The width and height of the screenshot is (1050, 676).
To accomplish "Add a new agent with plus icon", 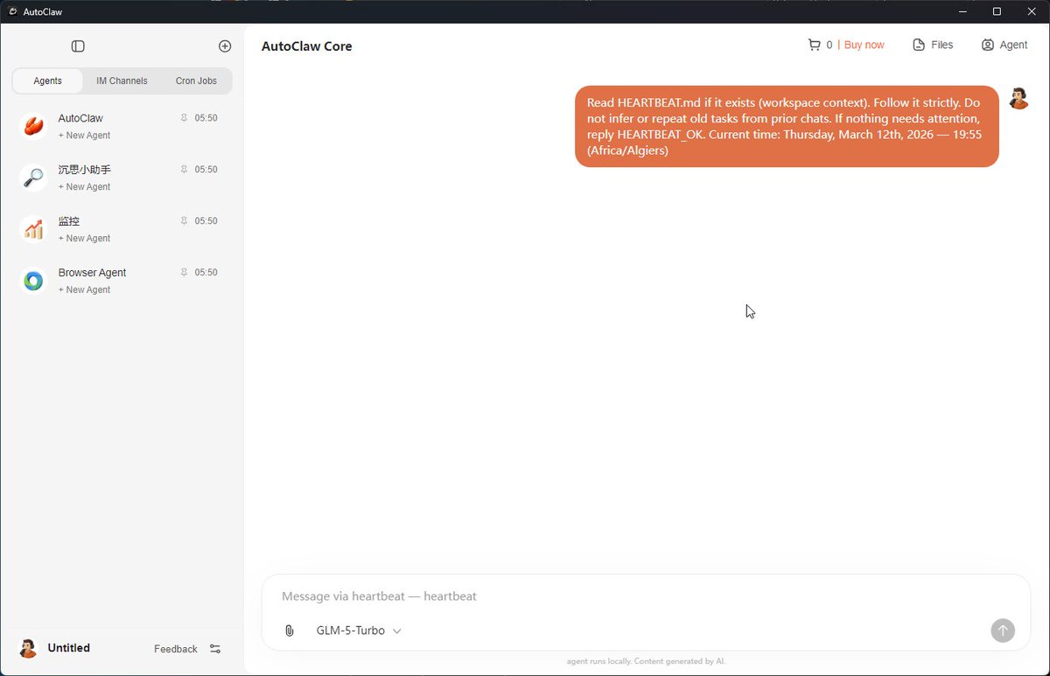I will click(x=225, y=46).
